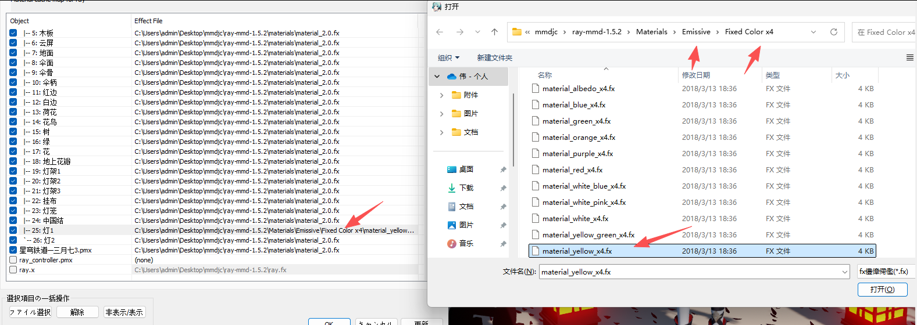This screenshot has height=325, width=917.
Task: Click the view options icon beside the toolbar
Action: coord(910,57)
